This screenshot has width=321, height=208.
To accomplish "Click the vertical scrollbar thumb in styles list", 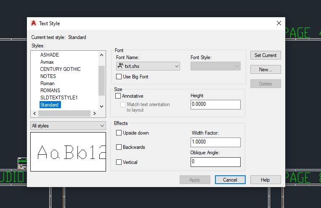I will tap(101, 81).
